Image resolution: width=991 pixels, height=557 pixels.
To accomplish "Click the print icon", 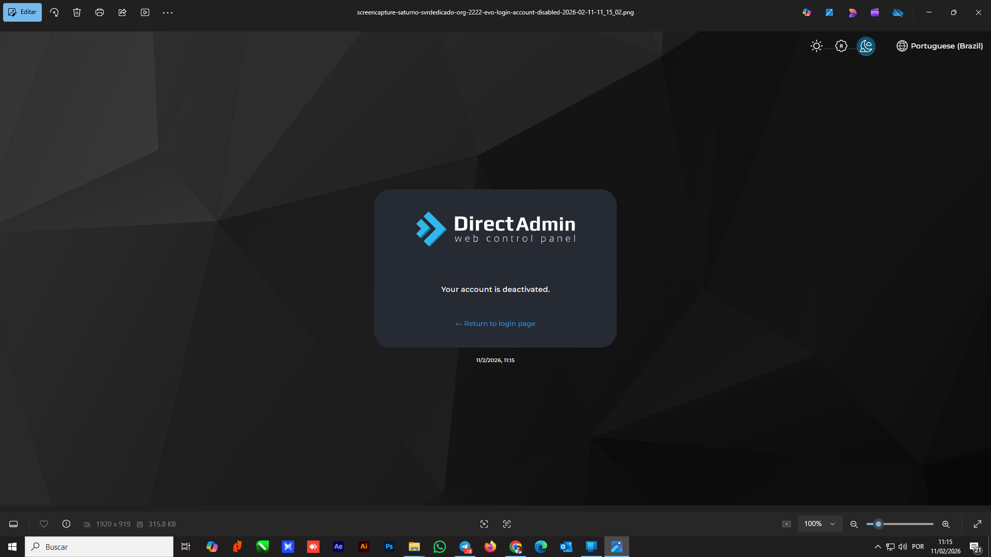I will [100, 12].
